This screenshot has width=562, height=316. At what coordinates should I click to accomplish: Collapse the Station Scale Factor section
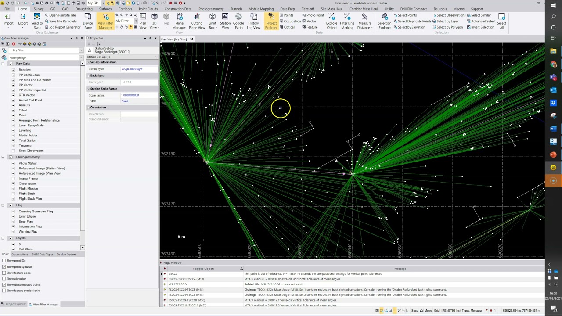(x=88, y=89)
